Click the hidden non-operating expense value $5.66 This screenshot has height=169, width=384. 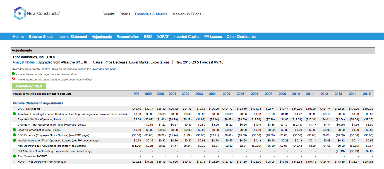(312, 114)
